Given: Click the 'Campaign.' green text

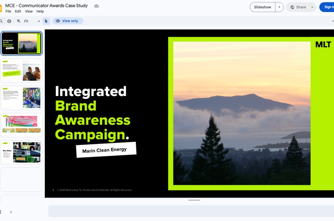Looking at the screenshot, I should click(92, 135).
